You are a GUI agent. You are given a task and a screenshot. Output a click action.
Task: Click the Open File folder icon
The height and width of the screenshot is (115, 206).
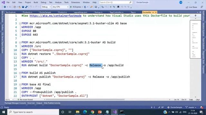point(20,7)
